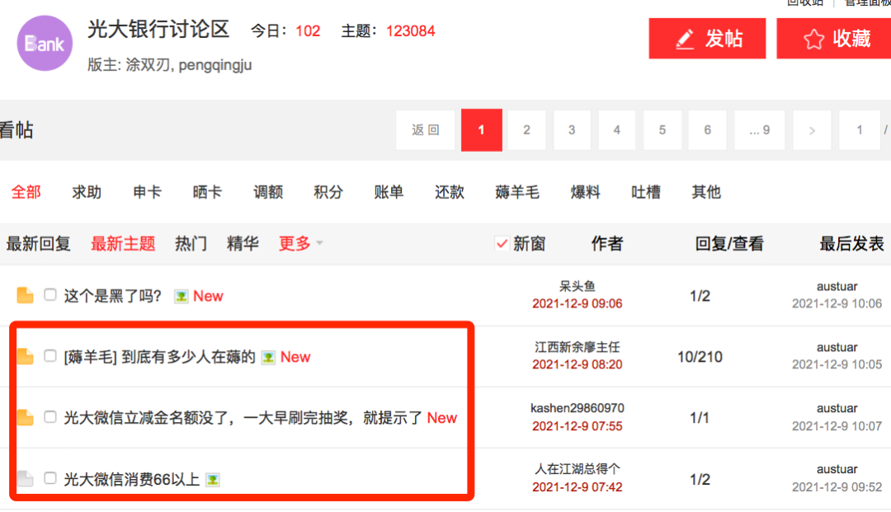Open thread 到底有多少人在薅的
The image size is (891, 512).
(x=189, y=357)
